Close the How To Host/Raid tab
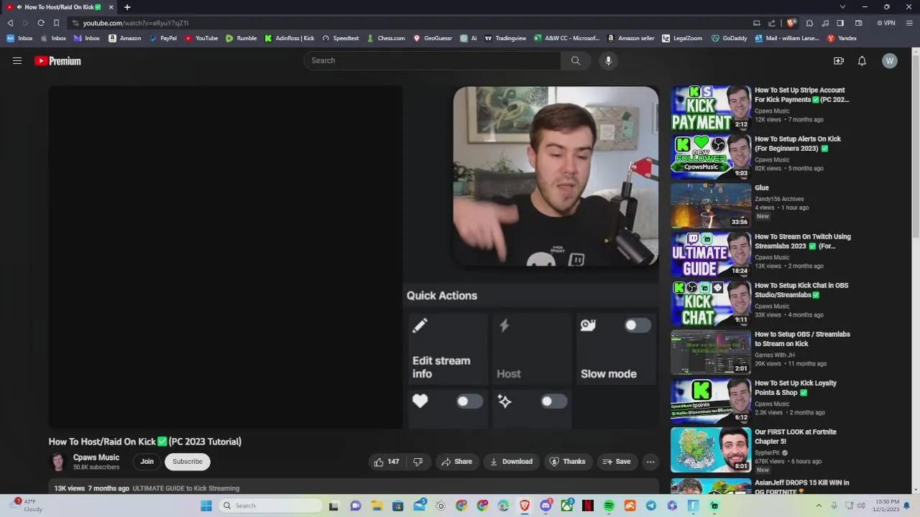920x517 pixels. click(111, 7)
